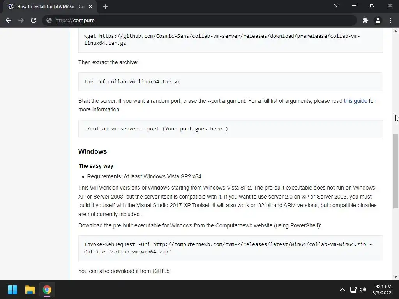399x299 pixels.
Task: Open a new browser tab
Action: (x=105, y=7)
